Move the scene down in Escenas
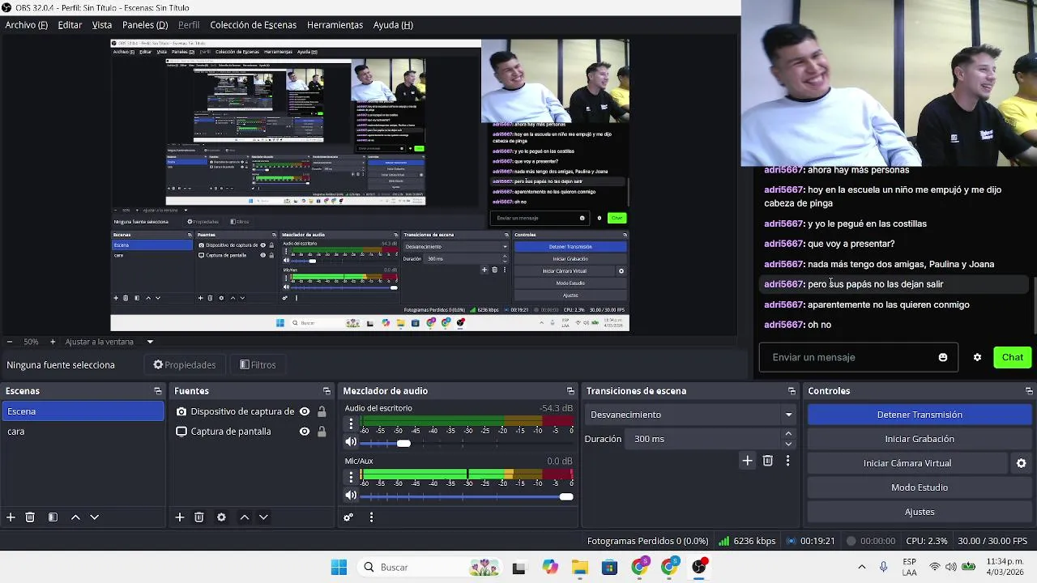The width and height of the screenshot is (1037, 583). (94, 517)
